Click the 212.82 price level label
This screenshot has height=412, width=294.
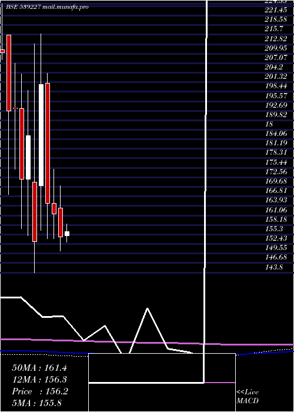coord(276,39)
